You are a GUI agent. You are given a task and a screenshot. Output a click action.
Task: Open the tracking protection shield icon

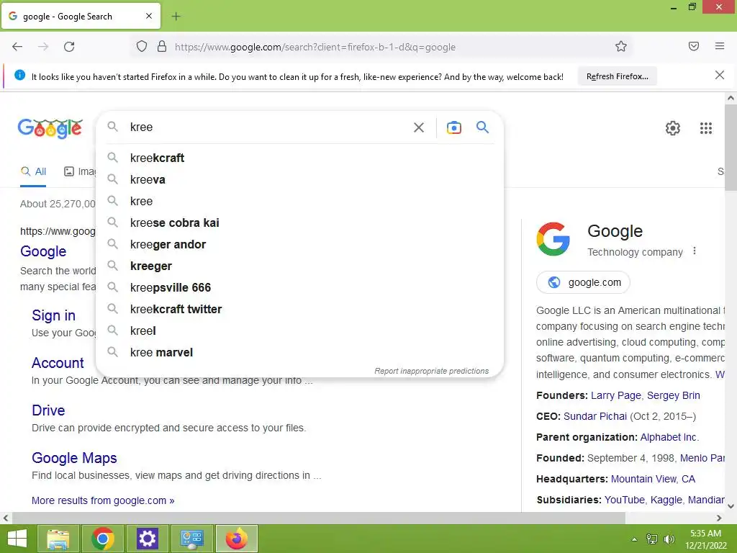point(142,47)
